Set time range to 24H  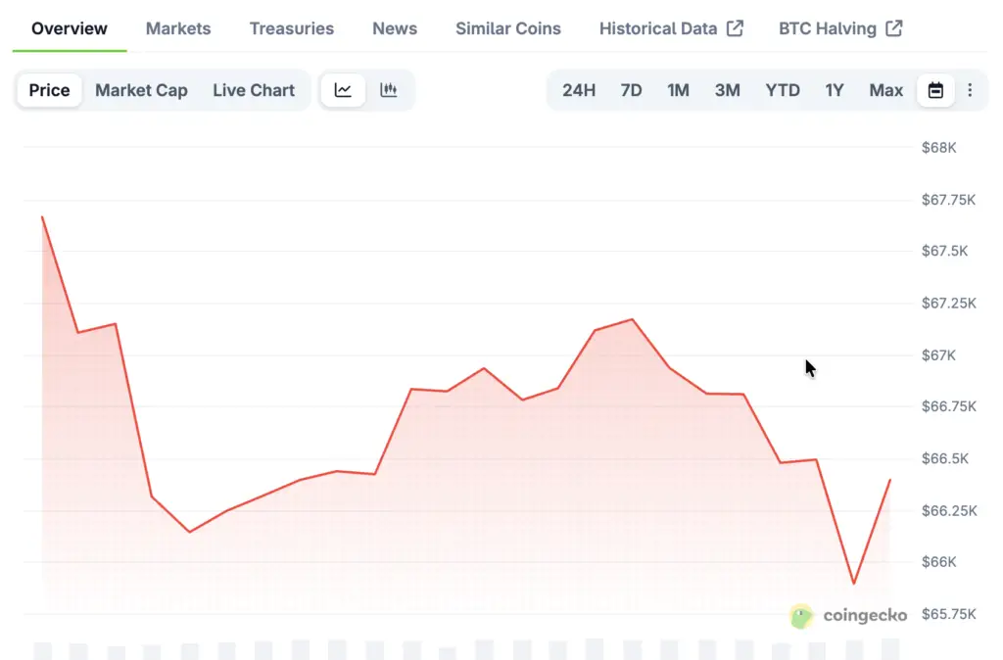click(579, 90)
